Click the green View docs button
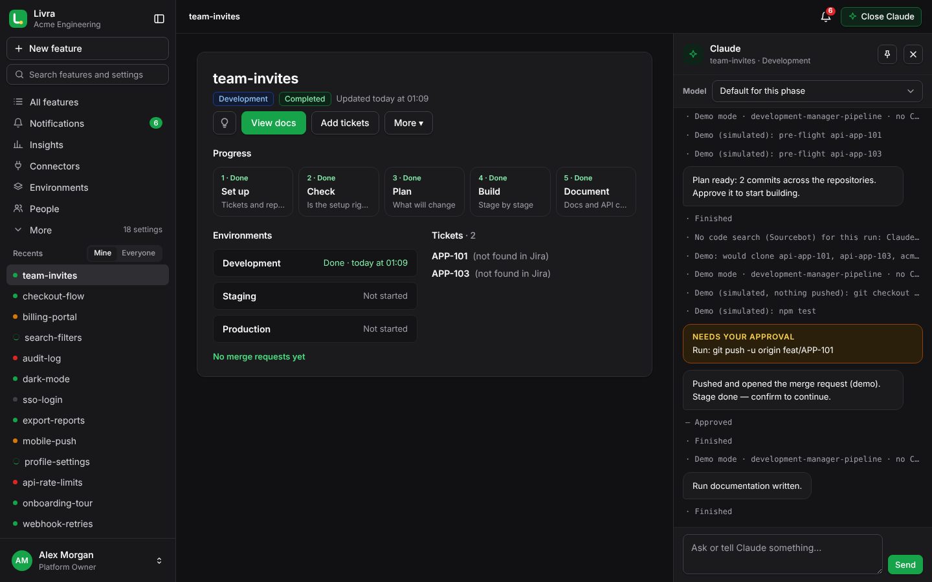Image resolution: width=932 pixels, height=582 pixels. tap(274, 123)
